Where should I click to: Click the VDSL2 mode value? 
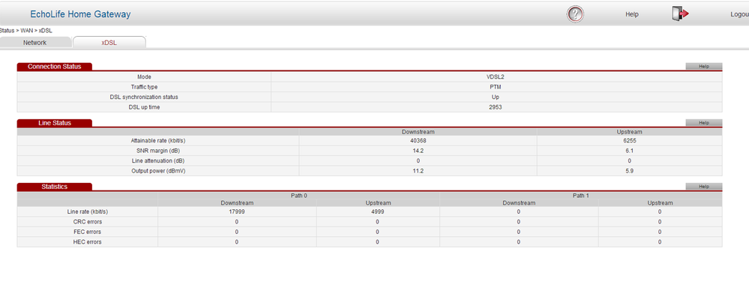pos(496,77)
